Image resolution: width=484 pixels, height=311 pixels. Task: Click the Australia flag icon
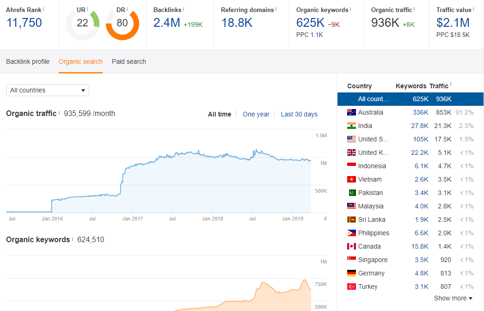point(352,112)
